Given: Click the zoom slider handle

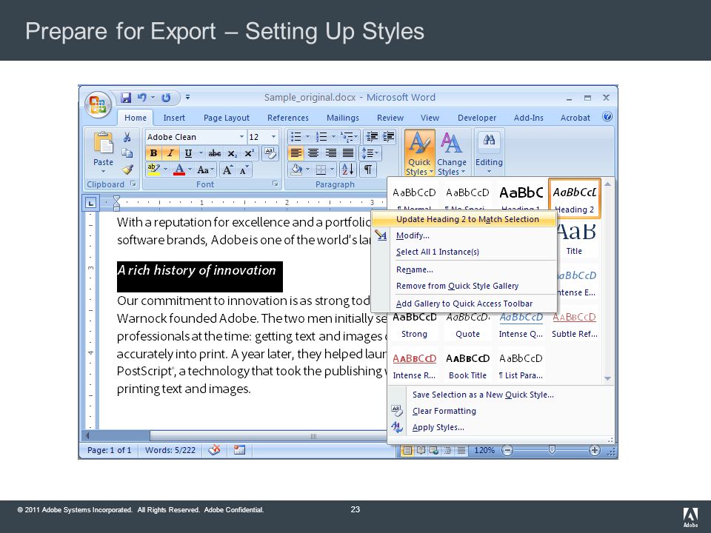Looking at the screenshot, I should (x=552, y=449).
